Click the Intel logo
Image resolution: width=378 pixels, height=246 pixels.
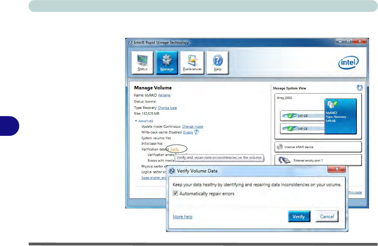(349, 62)
